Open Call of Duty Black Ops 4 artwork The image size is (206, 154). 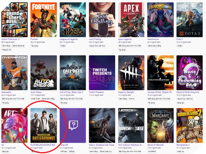click(73, 73)
